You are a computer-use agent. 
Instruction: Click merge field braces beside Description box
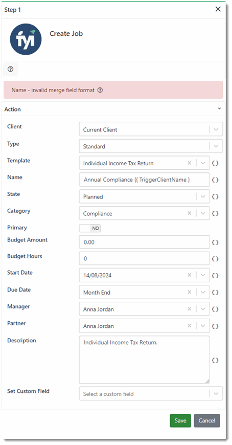(x=215, y=360)
